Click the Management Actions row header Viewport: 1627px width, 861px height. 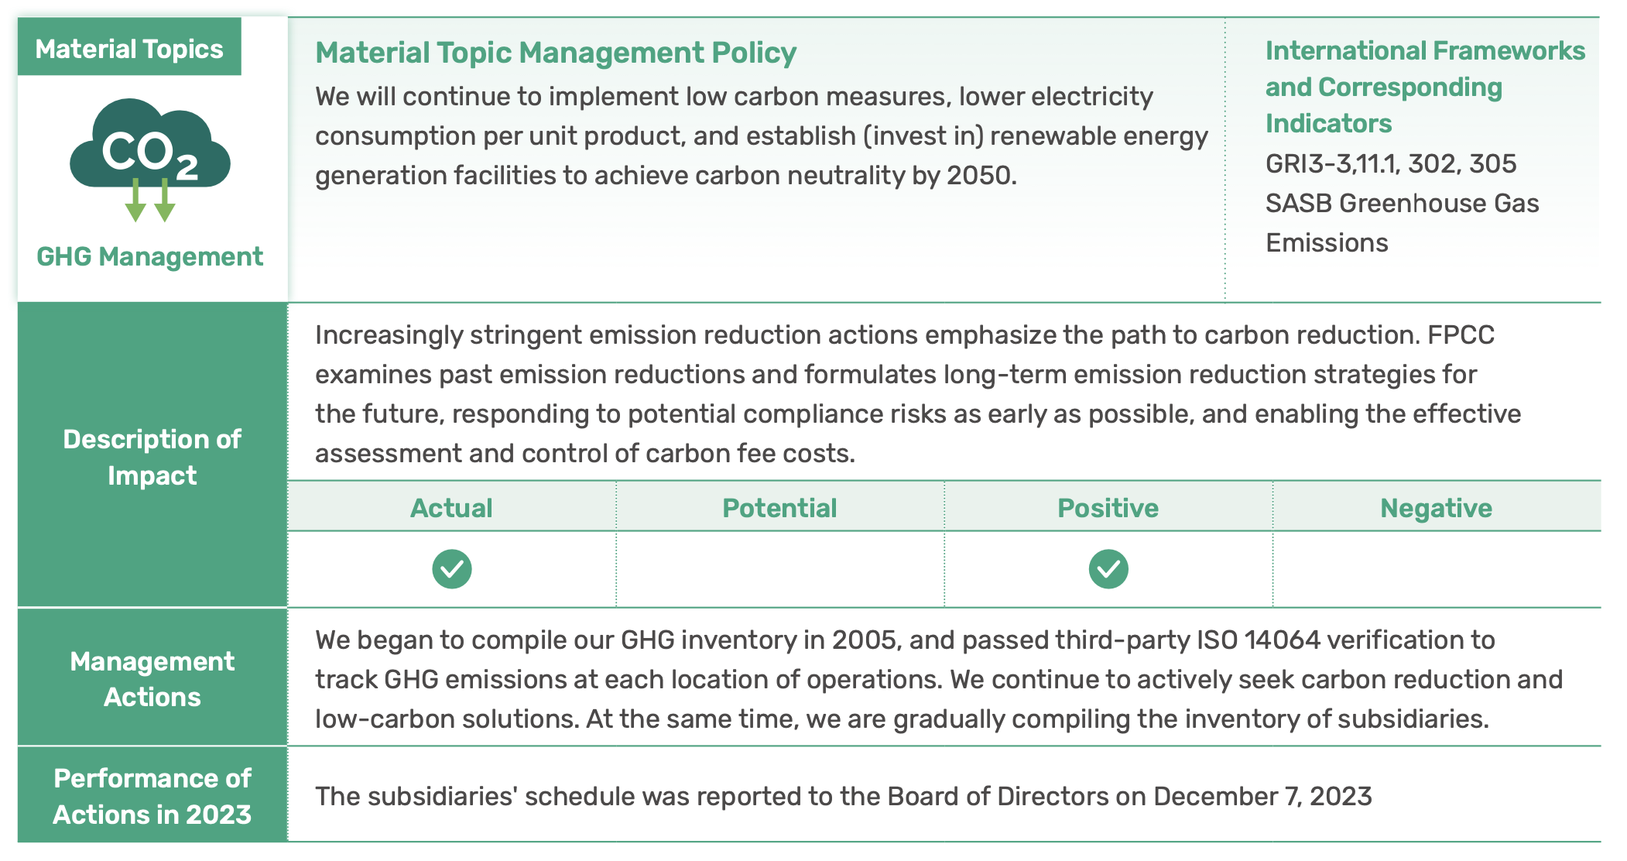pos(152,678)
